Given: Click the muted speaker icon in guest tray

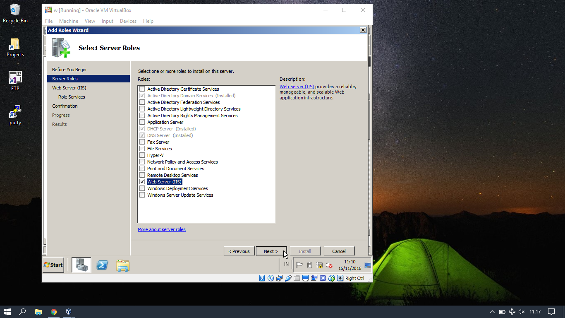Looking at the screenshot, I should pos(329,265).
